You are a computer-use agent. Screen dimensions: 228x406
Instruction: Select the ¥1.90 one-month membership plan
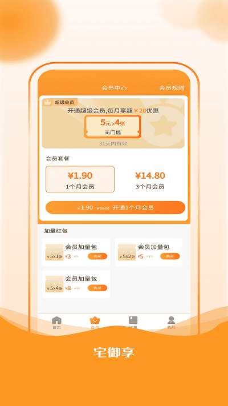(x=80, y=179)
